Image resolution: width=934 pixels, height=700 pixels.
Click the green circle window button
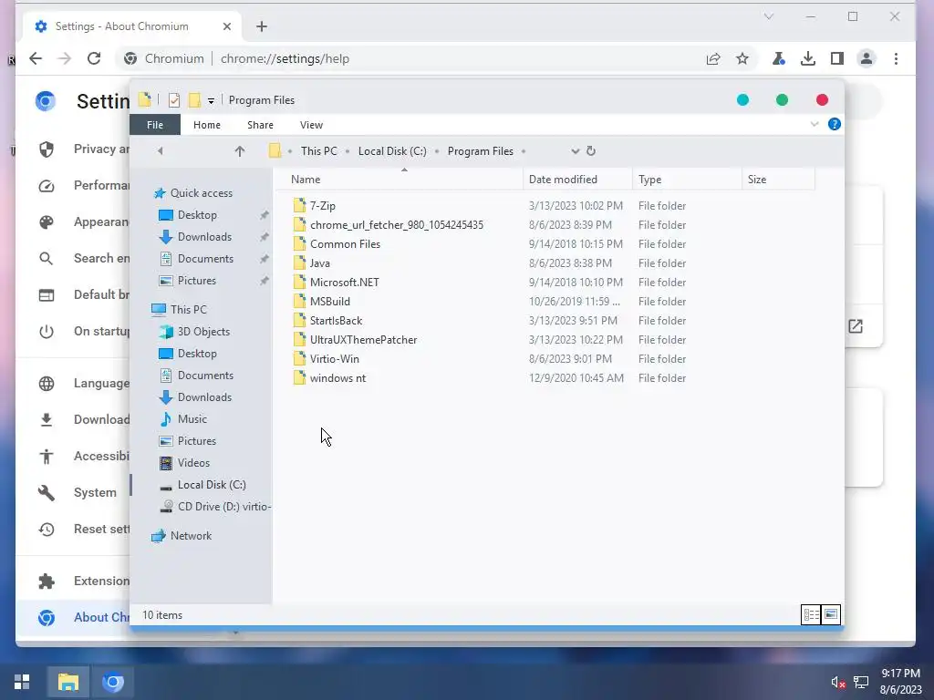click(x=782, y=100)
